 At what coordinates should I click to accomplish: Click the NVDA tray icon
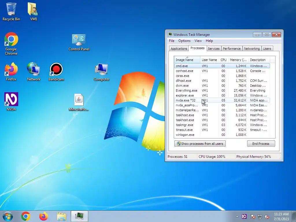pos(244,217)
